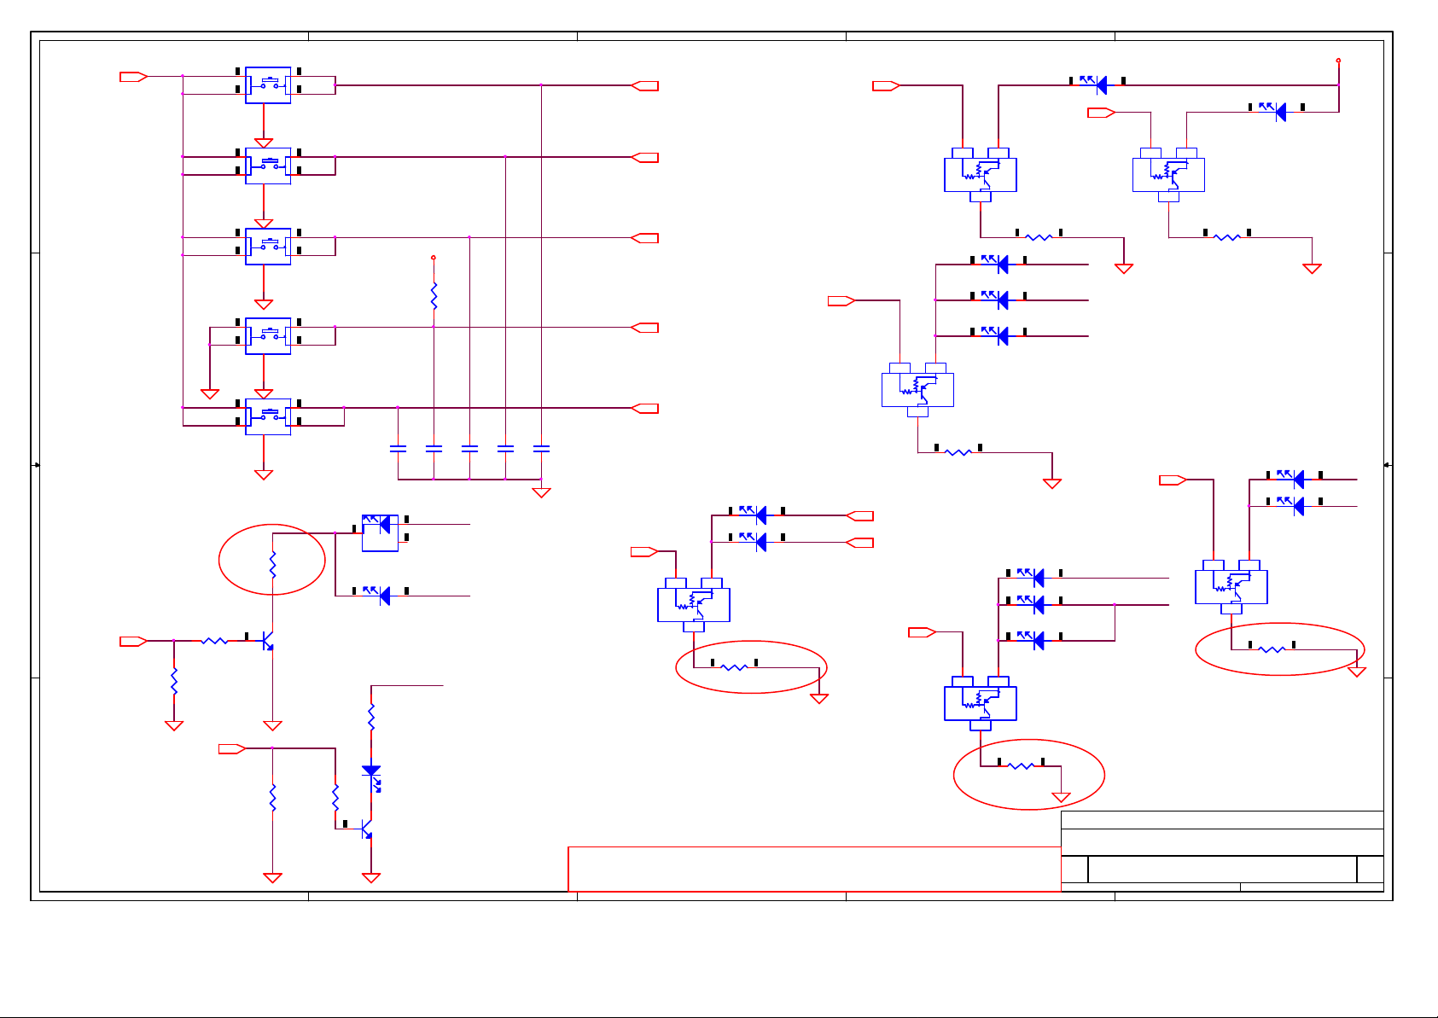Select the second push-button switch from top
This screenshot has height=1018, width=1438.
coord(268,166)
